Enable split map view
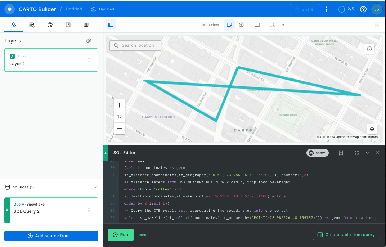Viewport: 386px width, 247px height. (x=257, y=25)
